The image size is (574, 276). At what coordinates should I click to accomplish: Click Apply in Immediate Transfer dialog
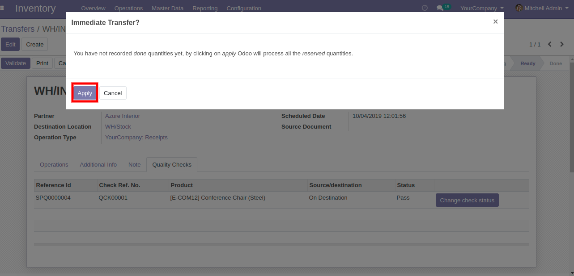[85, 93]
